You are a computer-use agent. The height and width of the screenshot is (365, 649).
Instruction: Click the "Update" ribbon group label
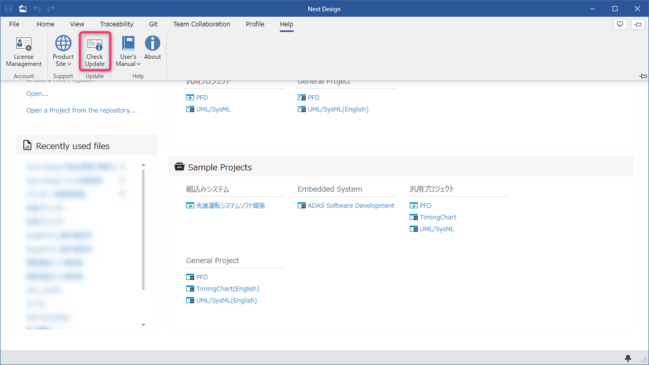pyautogui.click(x=95, y=76)
